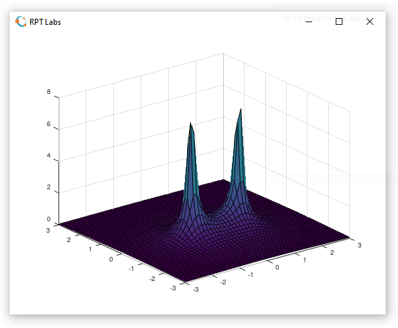Select the vertical axis tick label 6
The height and width of the screenshot is (328, 398).
48,123
